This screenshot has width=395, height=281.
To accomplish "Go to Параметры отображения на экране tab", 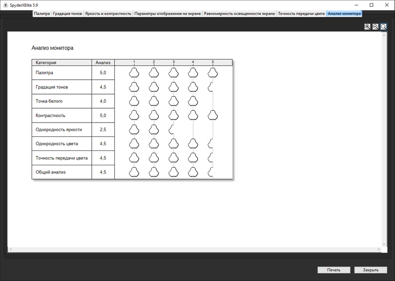I will point(168,14).
